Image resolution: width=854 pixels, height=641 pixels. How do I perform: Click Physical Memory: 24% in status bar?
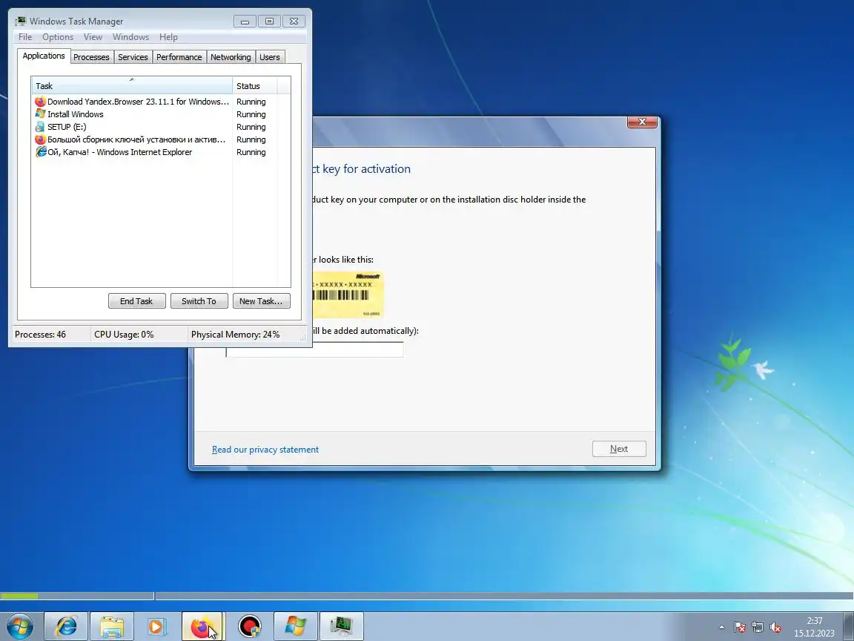[235, 334]
